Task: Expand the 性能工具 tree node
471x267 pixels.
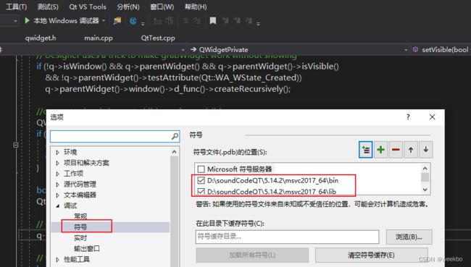Action: [x=57, y=260]
